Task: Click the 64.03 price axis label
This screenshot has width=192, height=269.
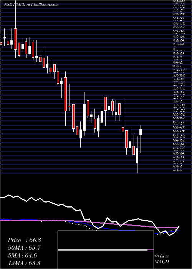Action: [179, 135]
